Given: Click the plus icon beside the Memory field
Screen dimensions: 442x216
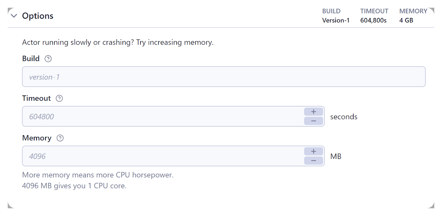Looking at the screenshot, I should pos(313,151).
